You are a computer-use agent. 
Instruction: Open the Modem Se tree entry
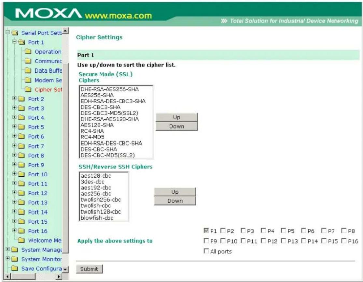pyautogui.click(x=48, y=80)
